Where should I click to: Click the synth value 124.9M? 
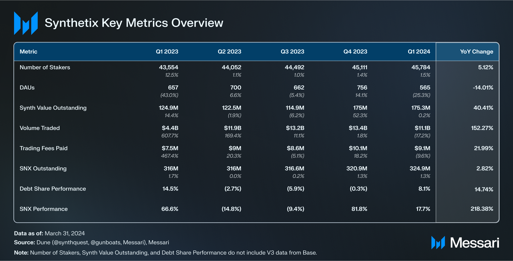coord(168,108)
